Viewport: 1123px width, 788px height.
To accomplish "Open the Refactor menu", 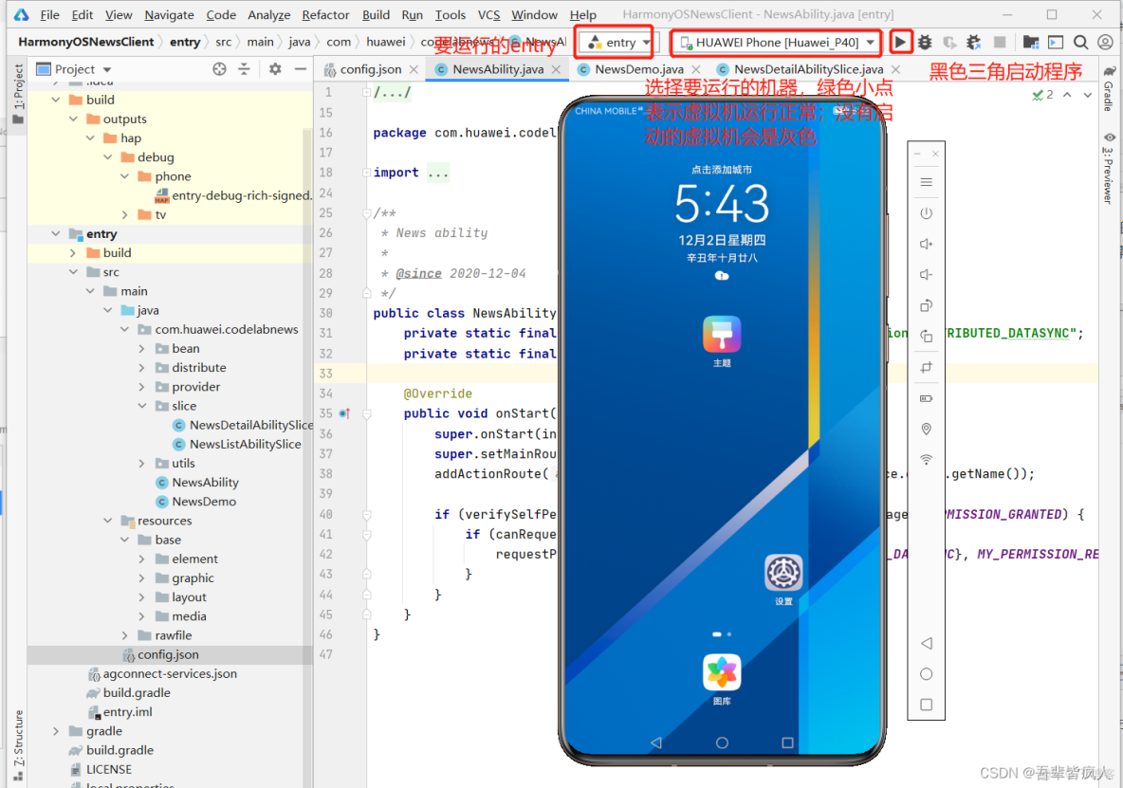I will tap(325, 14).
